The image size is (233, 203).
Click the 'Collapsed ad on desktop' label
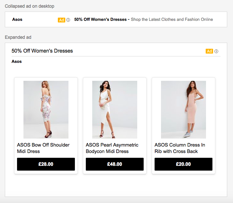click(30, 6)
